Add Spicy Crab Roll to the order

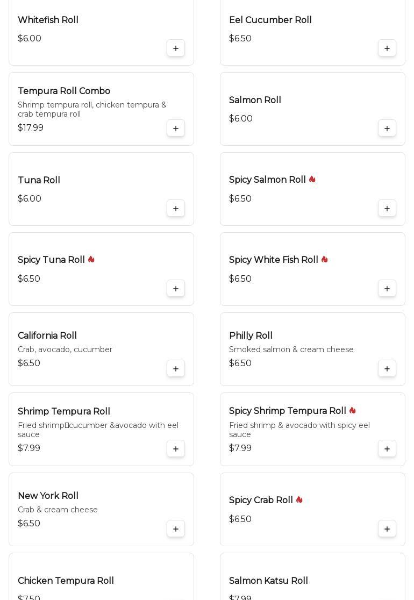pos(387,529)
